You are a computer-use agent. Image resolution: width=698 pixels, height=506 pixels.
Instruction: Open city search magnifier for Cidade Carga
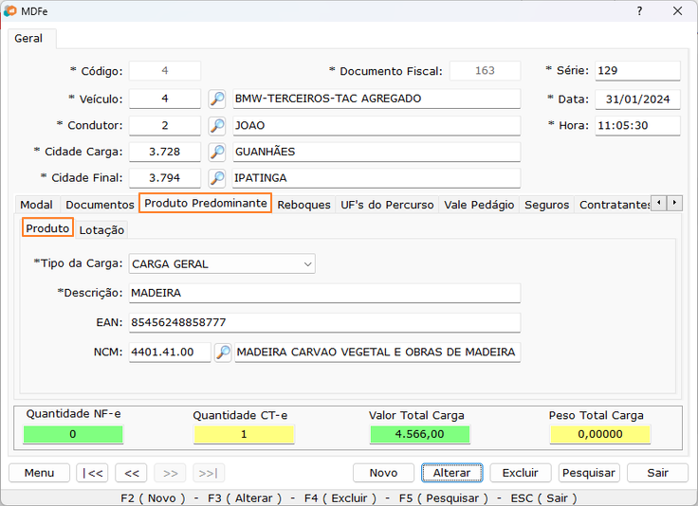click(x=217, y=152)
